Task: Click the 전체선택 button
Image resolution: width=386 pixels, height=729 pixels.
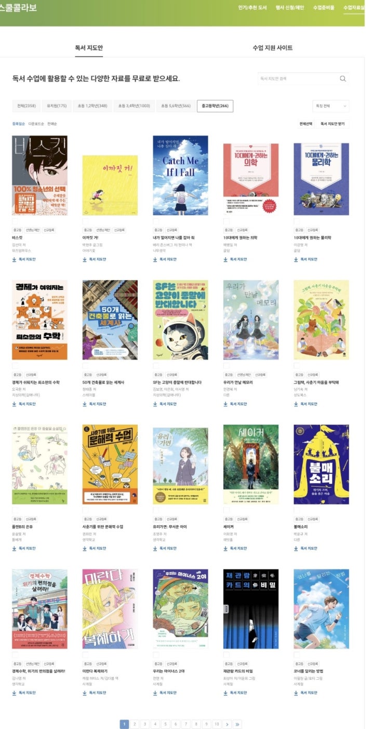Action: [x=305, y=124]
